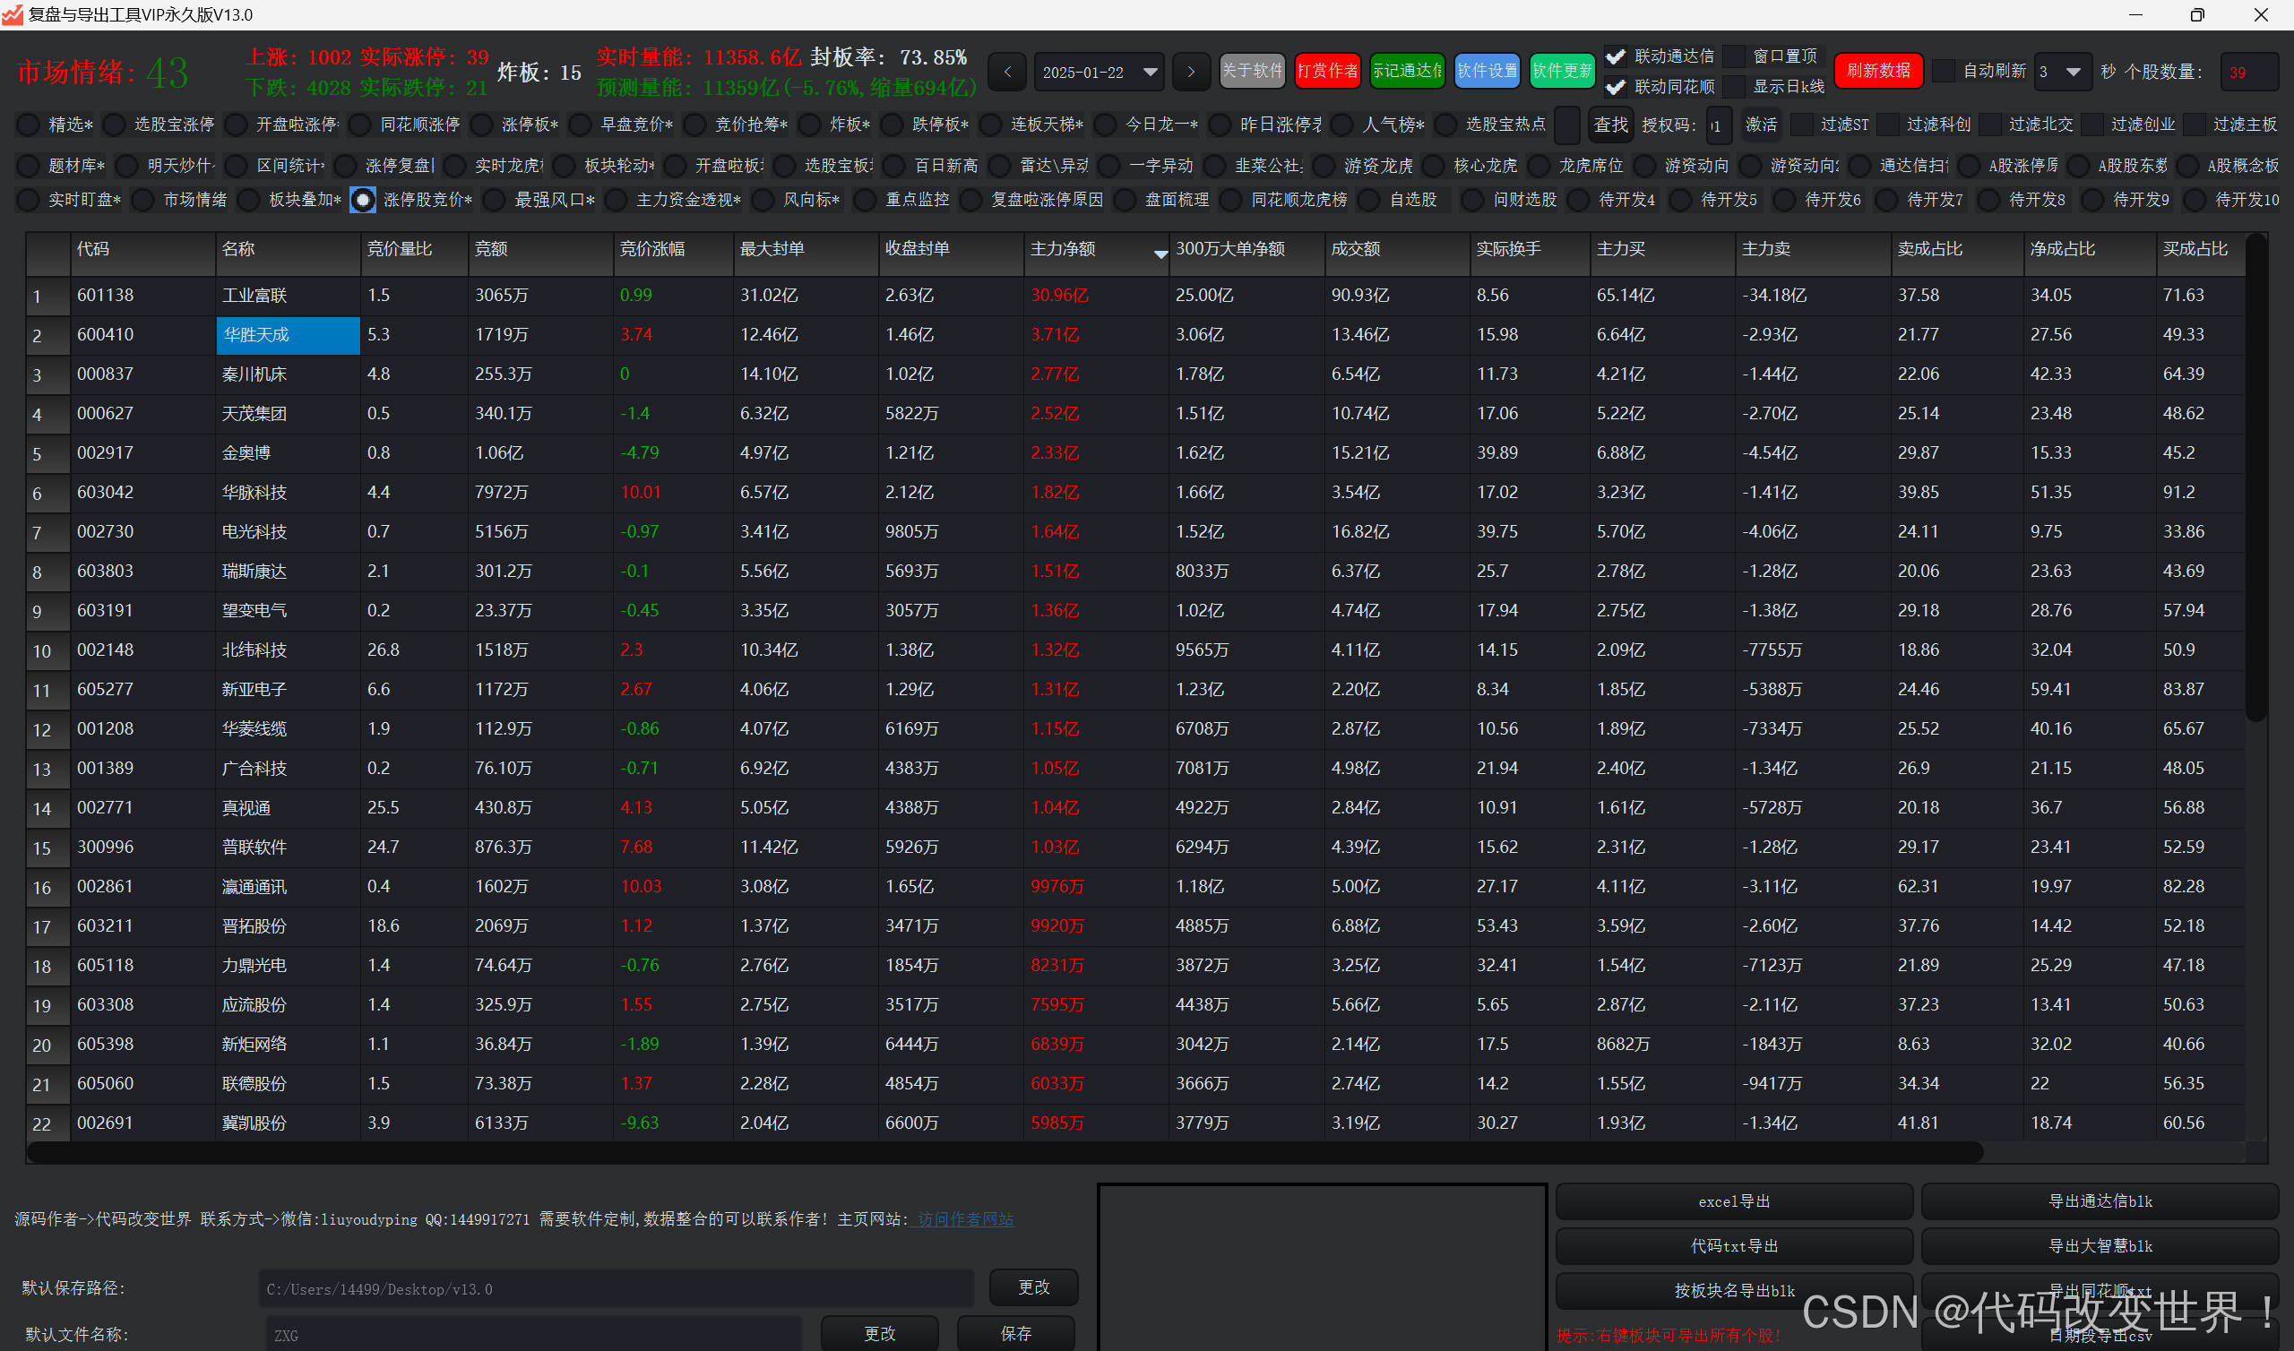Uncheck the 联动通达信 checkbox
This screenshot has height=1351, width=2294.
1615,56
